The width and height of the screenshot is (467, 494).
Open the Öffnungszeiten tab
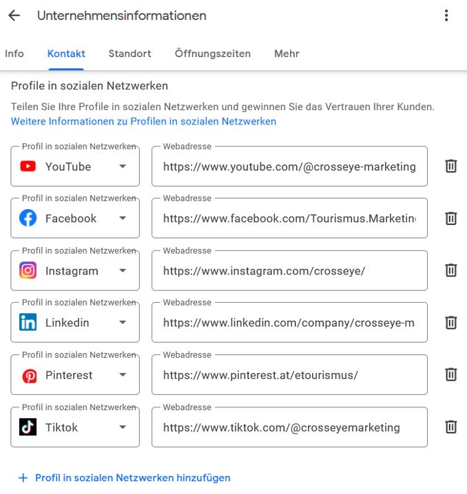point(213,53)
